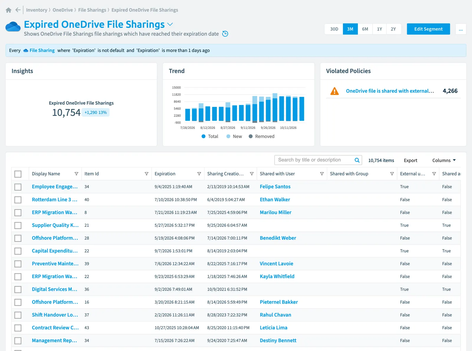472x351 pixels.
Task: Open the File Sharings breadcrumb
Action: point(92,10)
